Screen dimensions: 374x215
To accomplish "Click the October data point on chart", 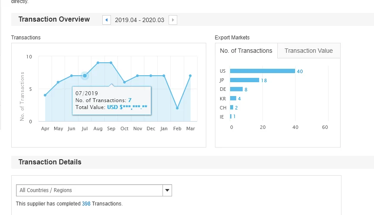I will coord(124,82).
